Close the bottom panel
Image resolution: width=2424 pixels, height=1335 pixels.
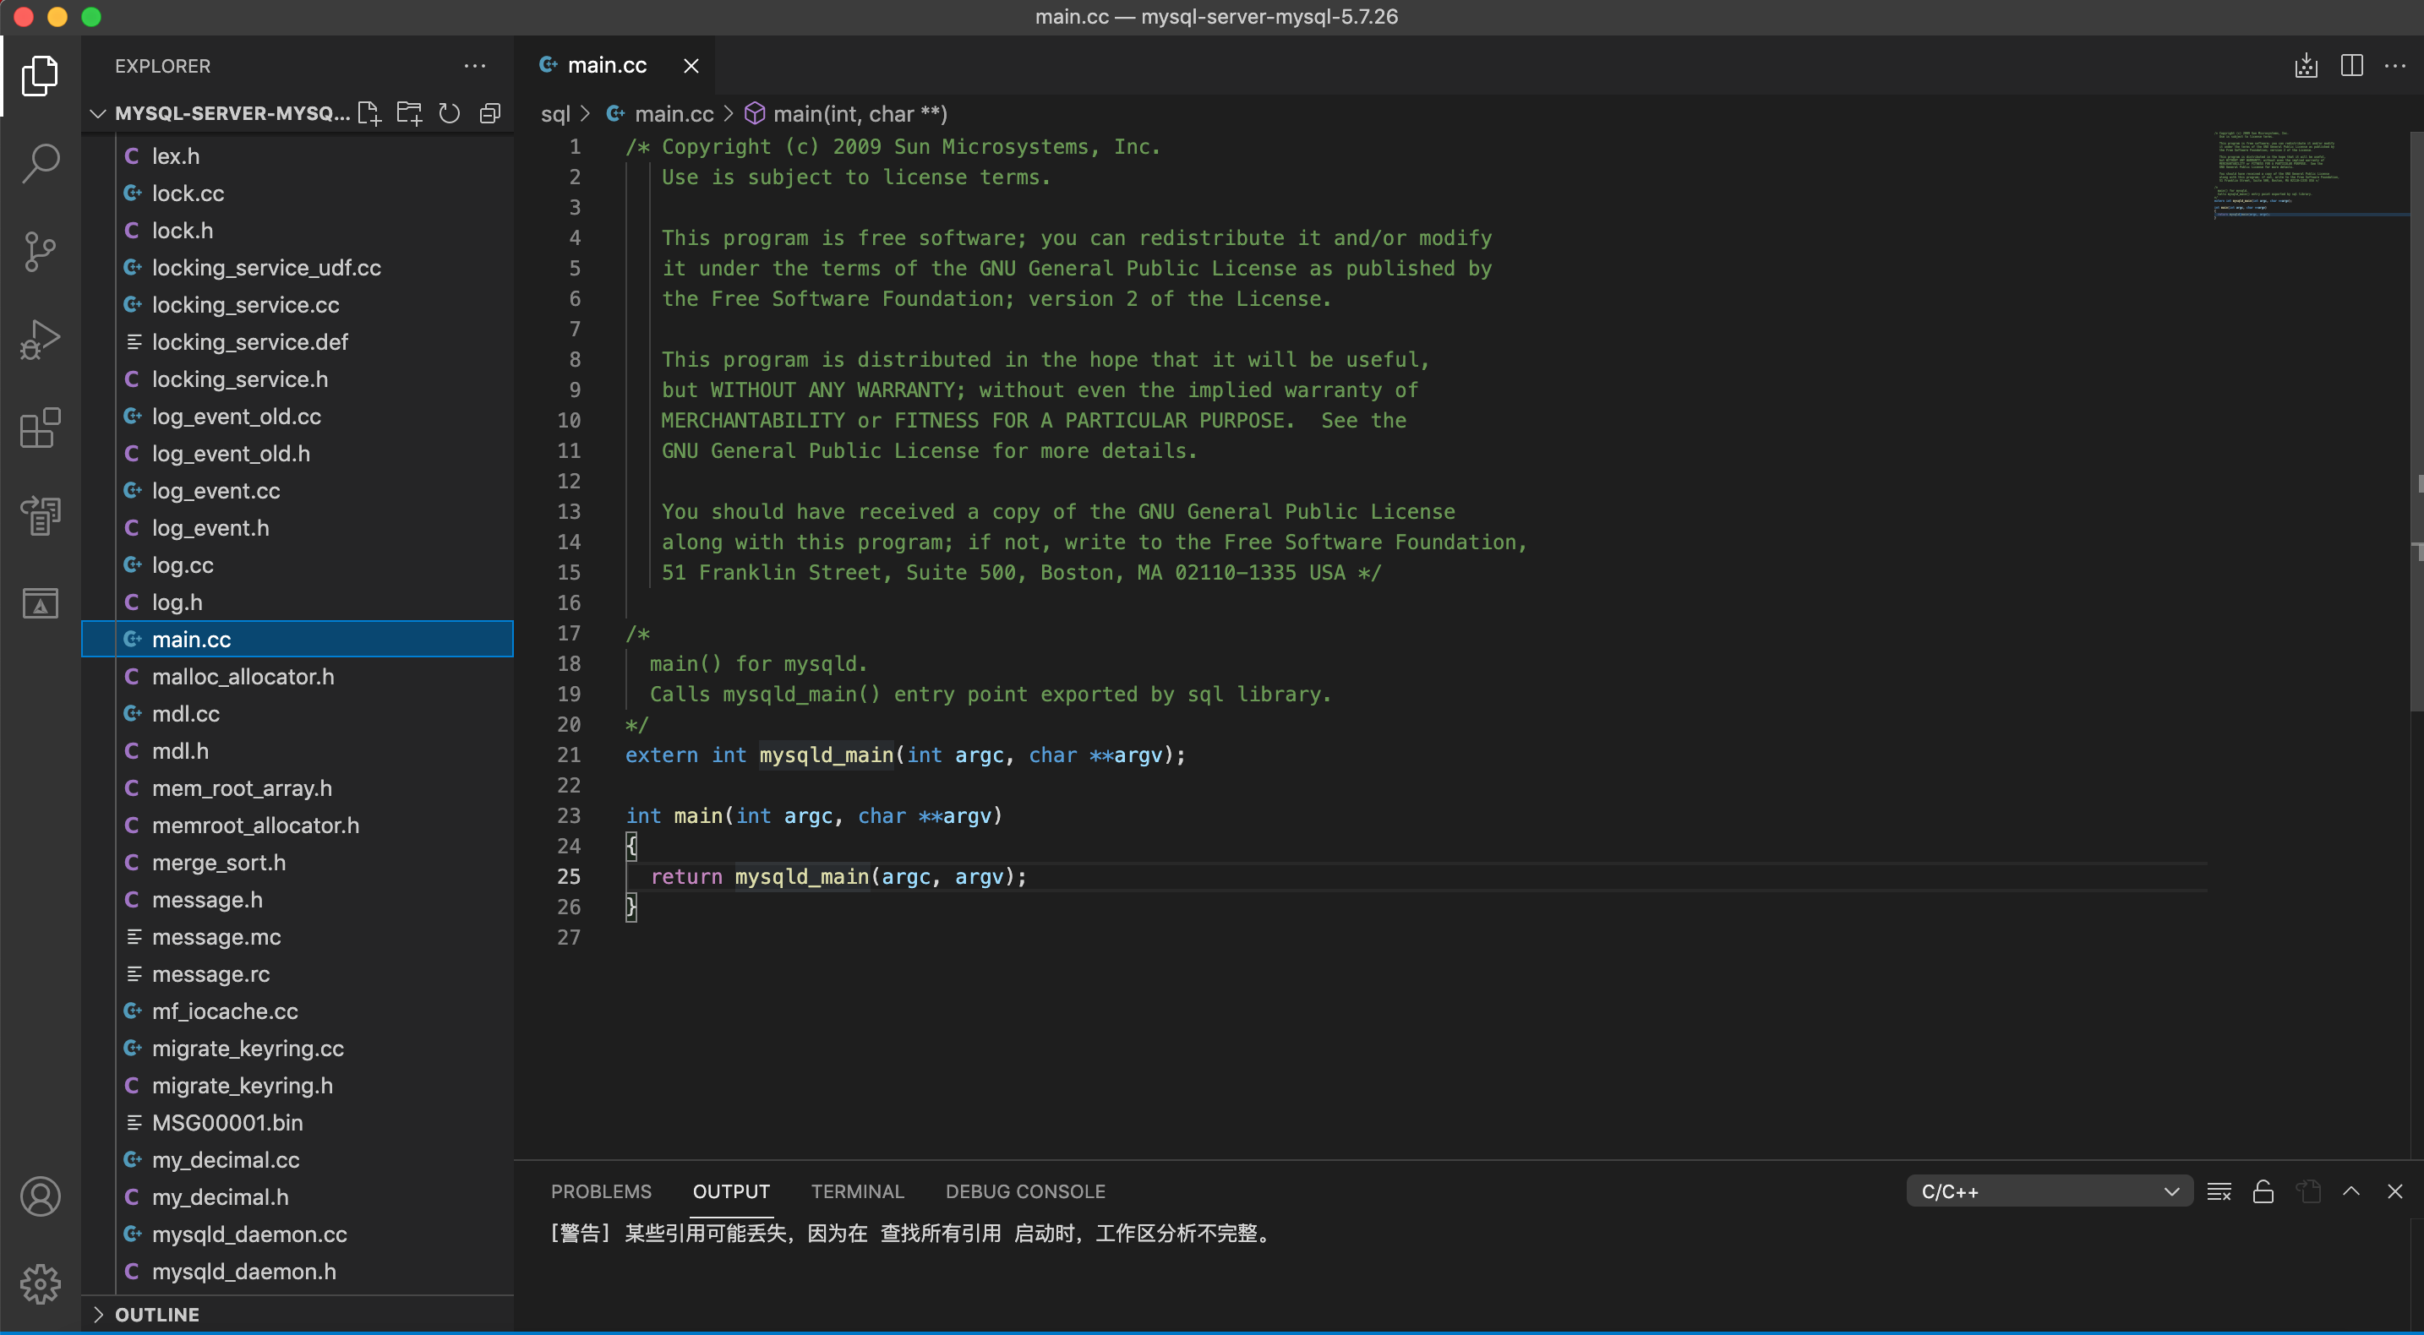point(2394,1192)
